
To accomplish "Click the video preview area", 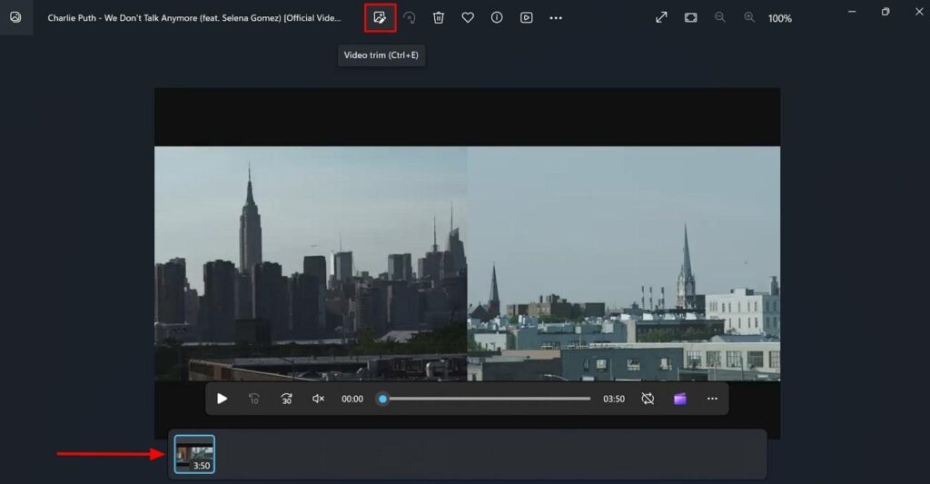I will (x=468, y=263).
